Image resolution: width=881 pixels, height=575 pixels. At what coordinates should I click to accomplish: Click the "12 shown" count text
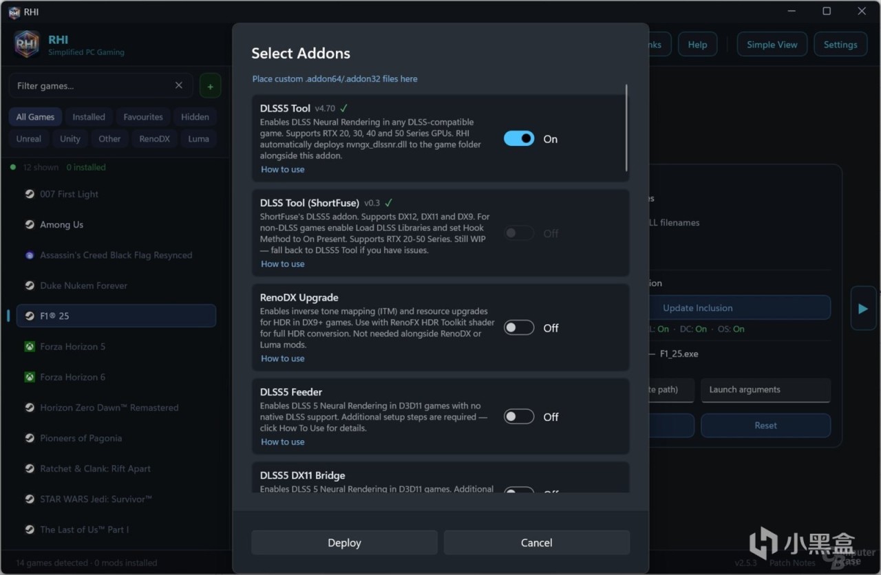[x=41, y=168]
